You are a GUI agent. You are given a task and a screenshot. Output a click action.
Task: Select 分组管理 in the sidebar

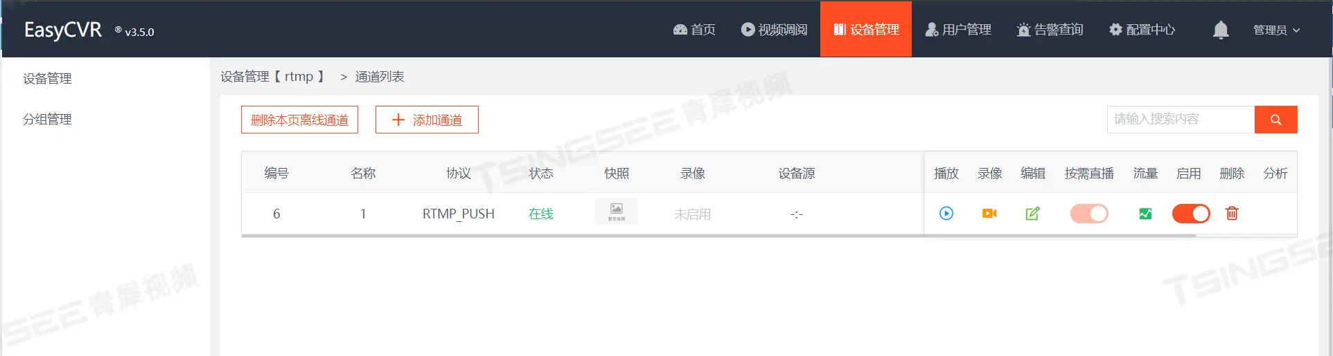tap(47, 119)
